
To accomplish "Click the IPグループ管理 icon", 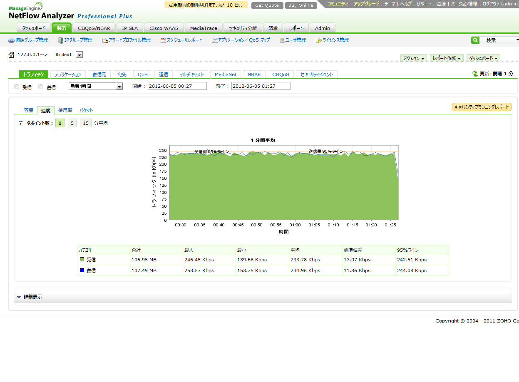I will pos(61,40).
